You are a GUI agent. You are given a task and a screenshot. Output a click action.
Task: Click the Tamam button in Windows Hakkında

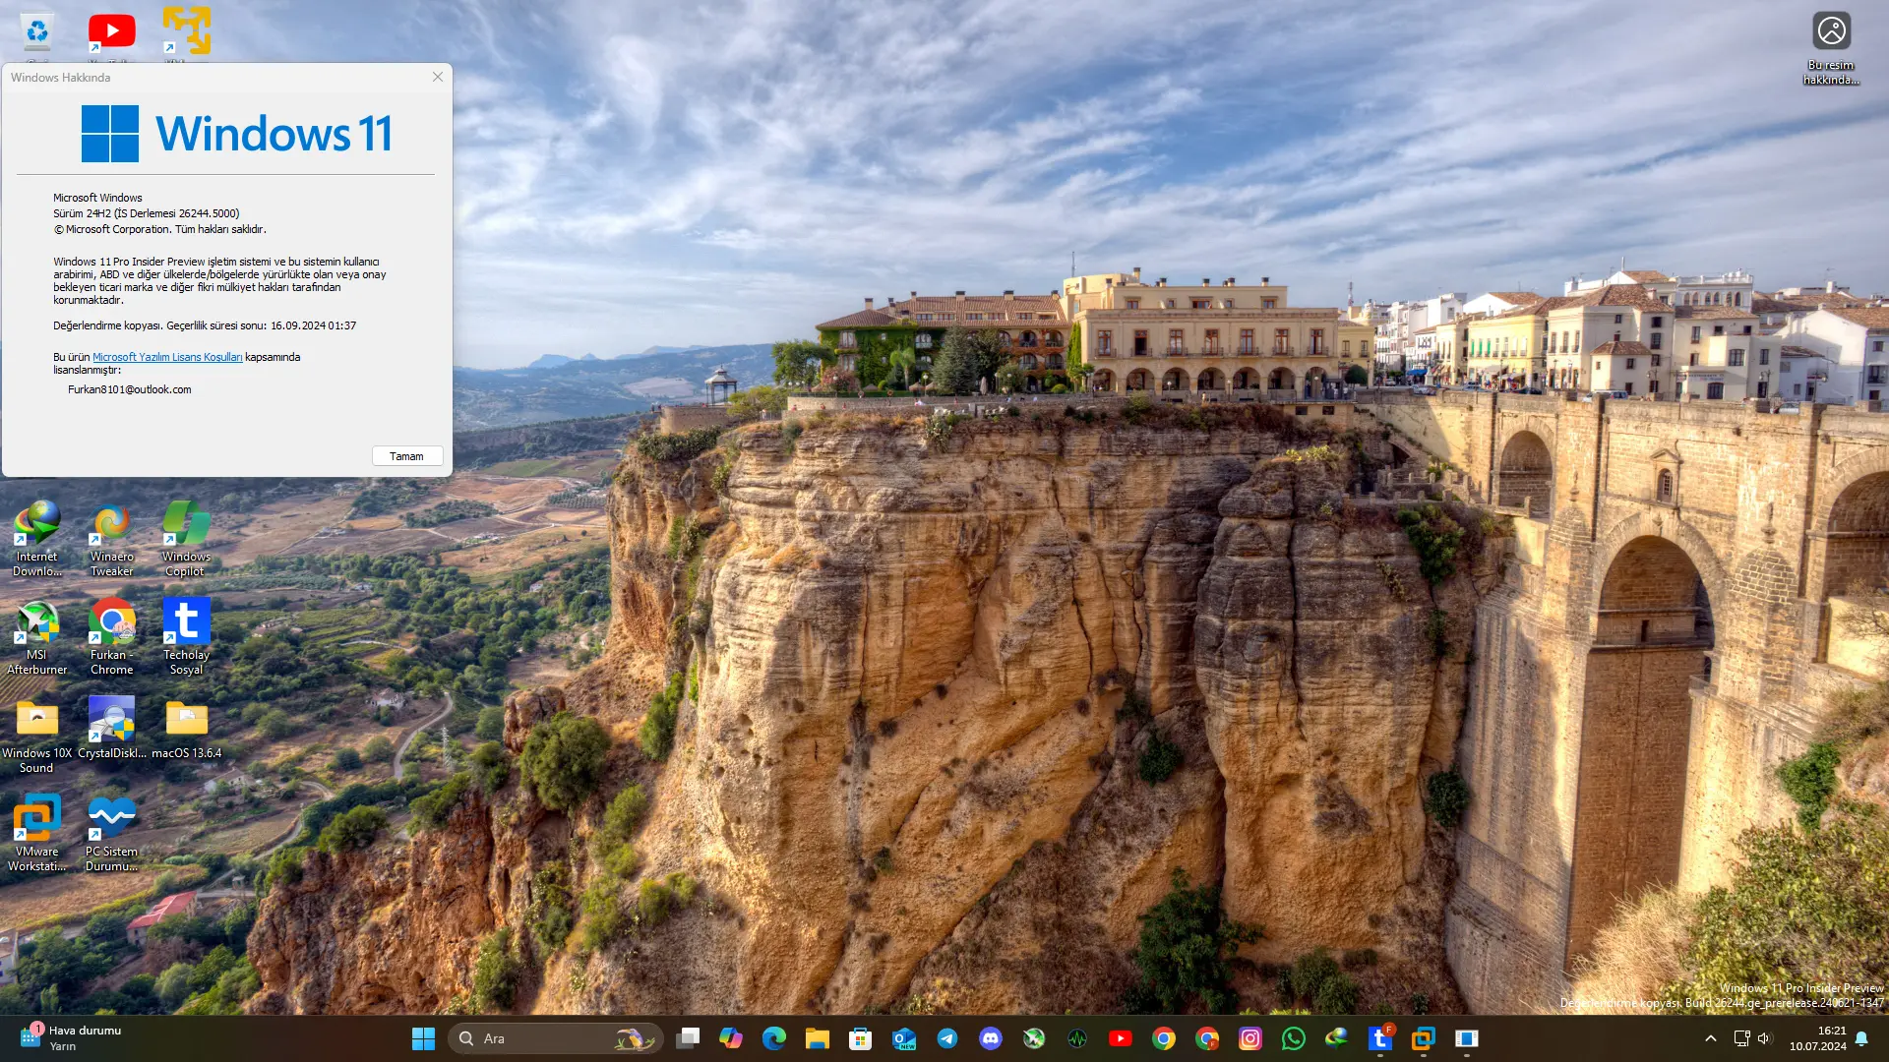(x=406, y=456)
